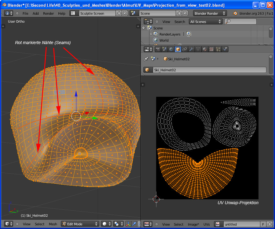Viewport: 275px width, 229px height.
Task: Open the Material properties sphere tab
Action: (x=205, y=49)
